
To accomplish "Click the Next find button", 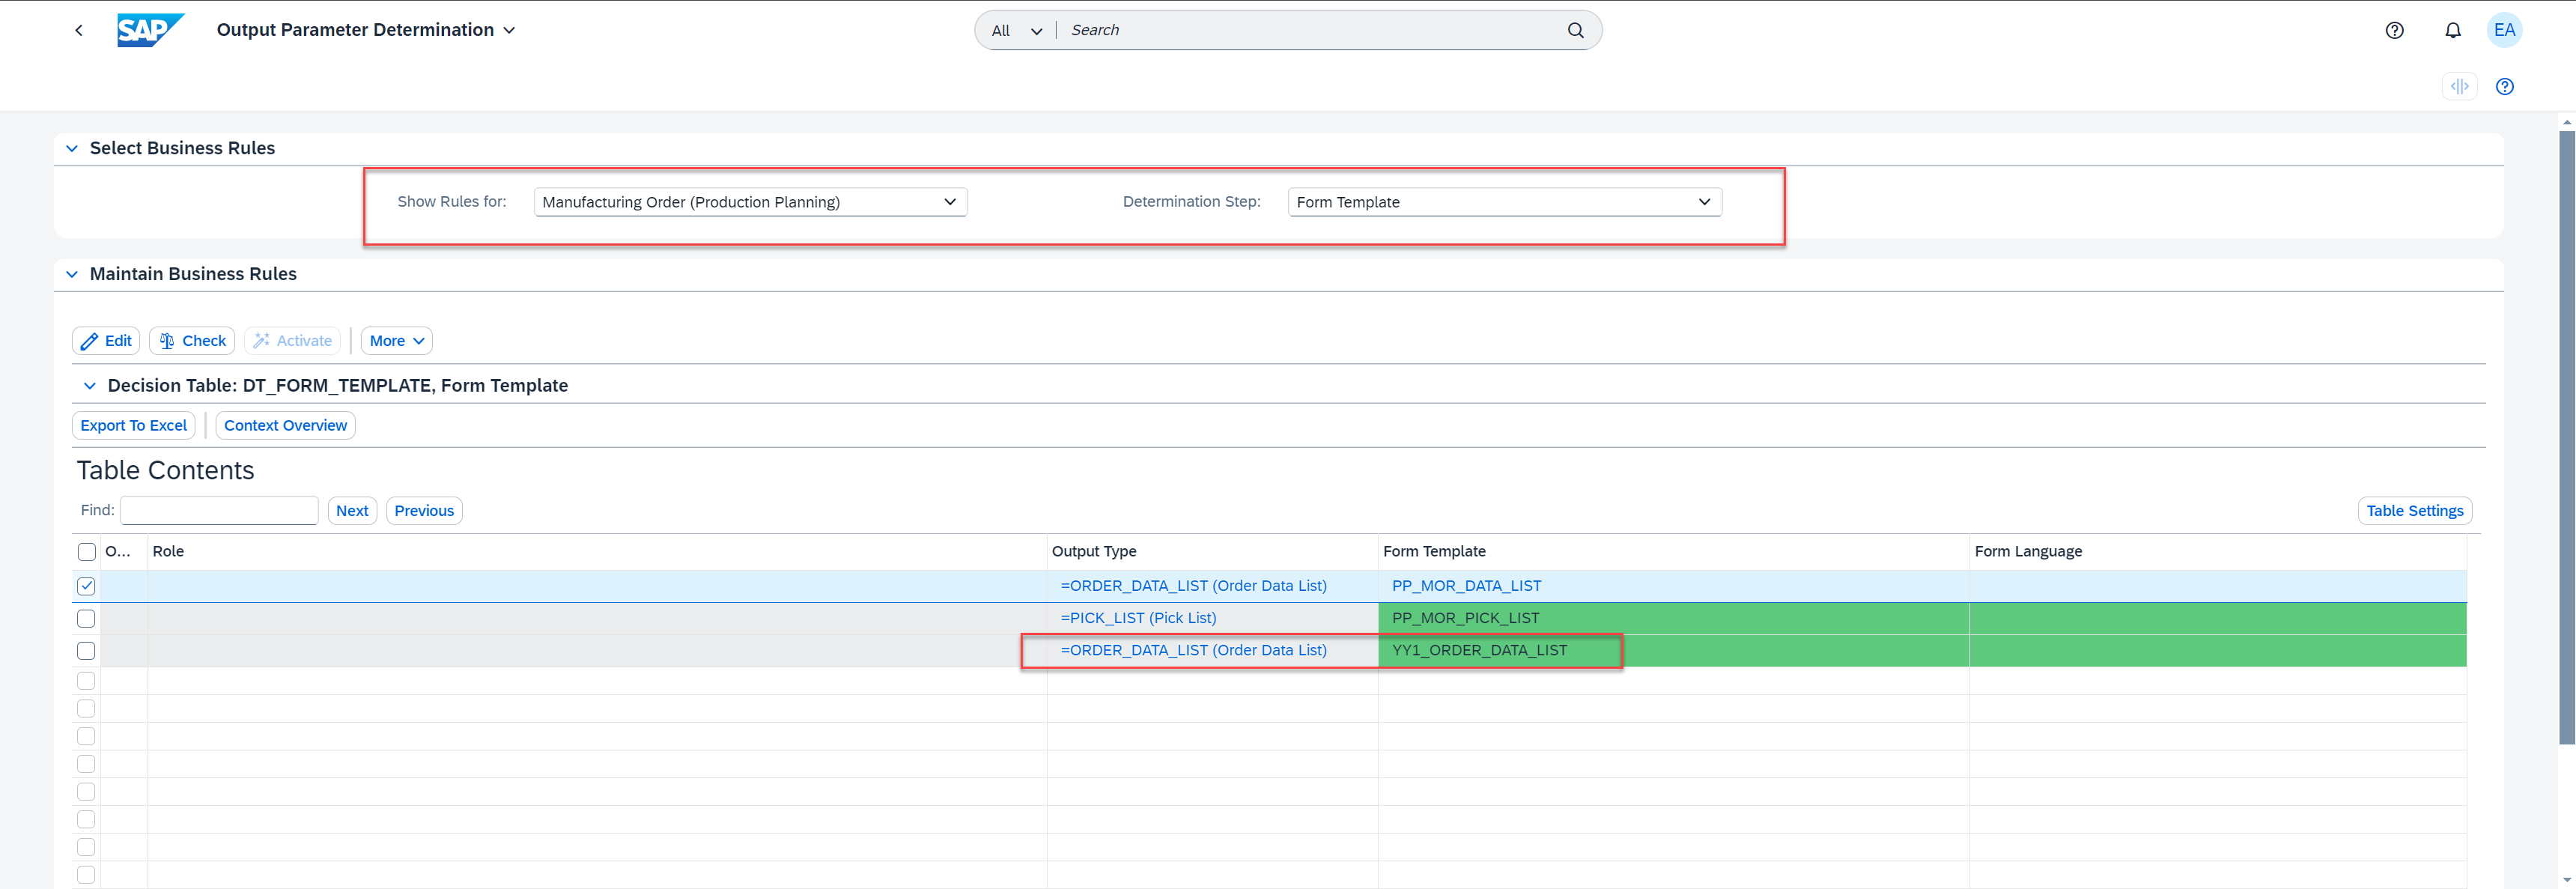I will (352, 511).
